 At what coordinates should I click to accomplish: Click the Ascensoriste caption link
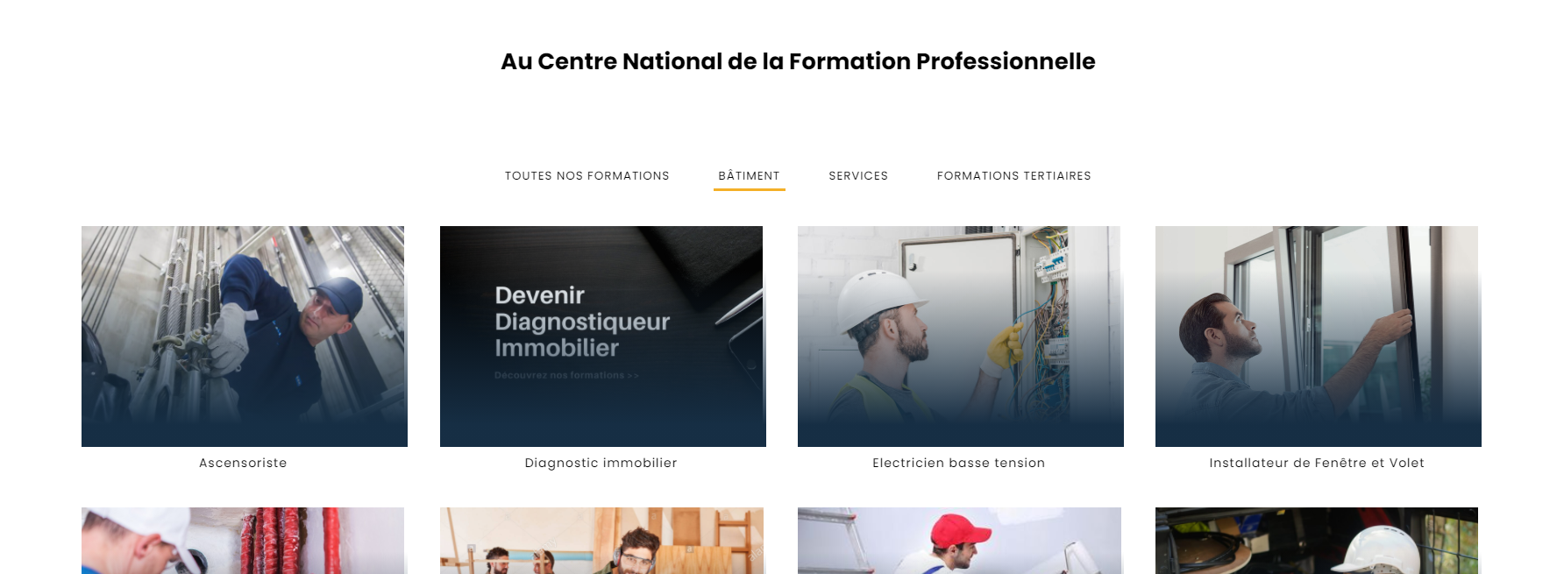point(243,463)
